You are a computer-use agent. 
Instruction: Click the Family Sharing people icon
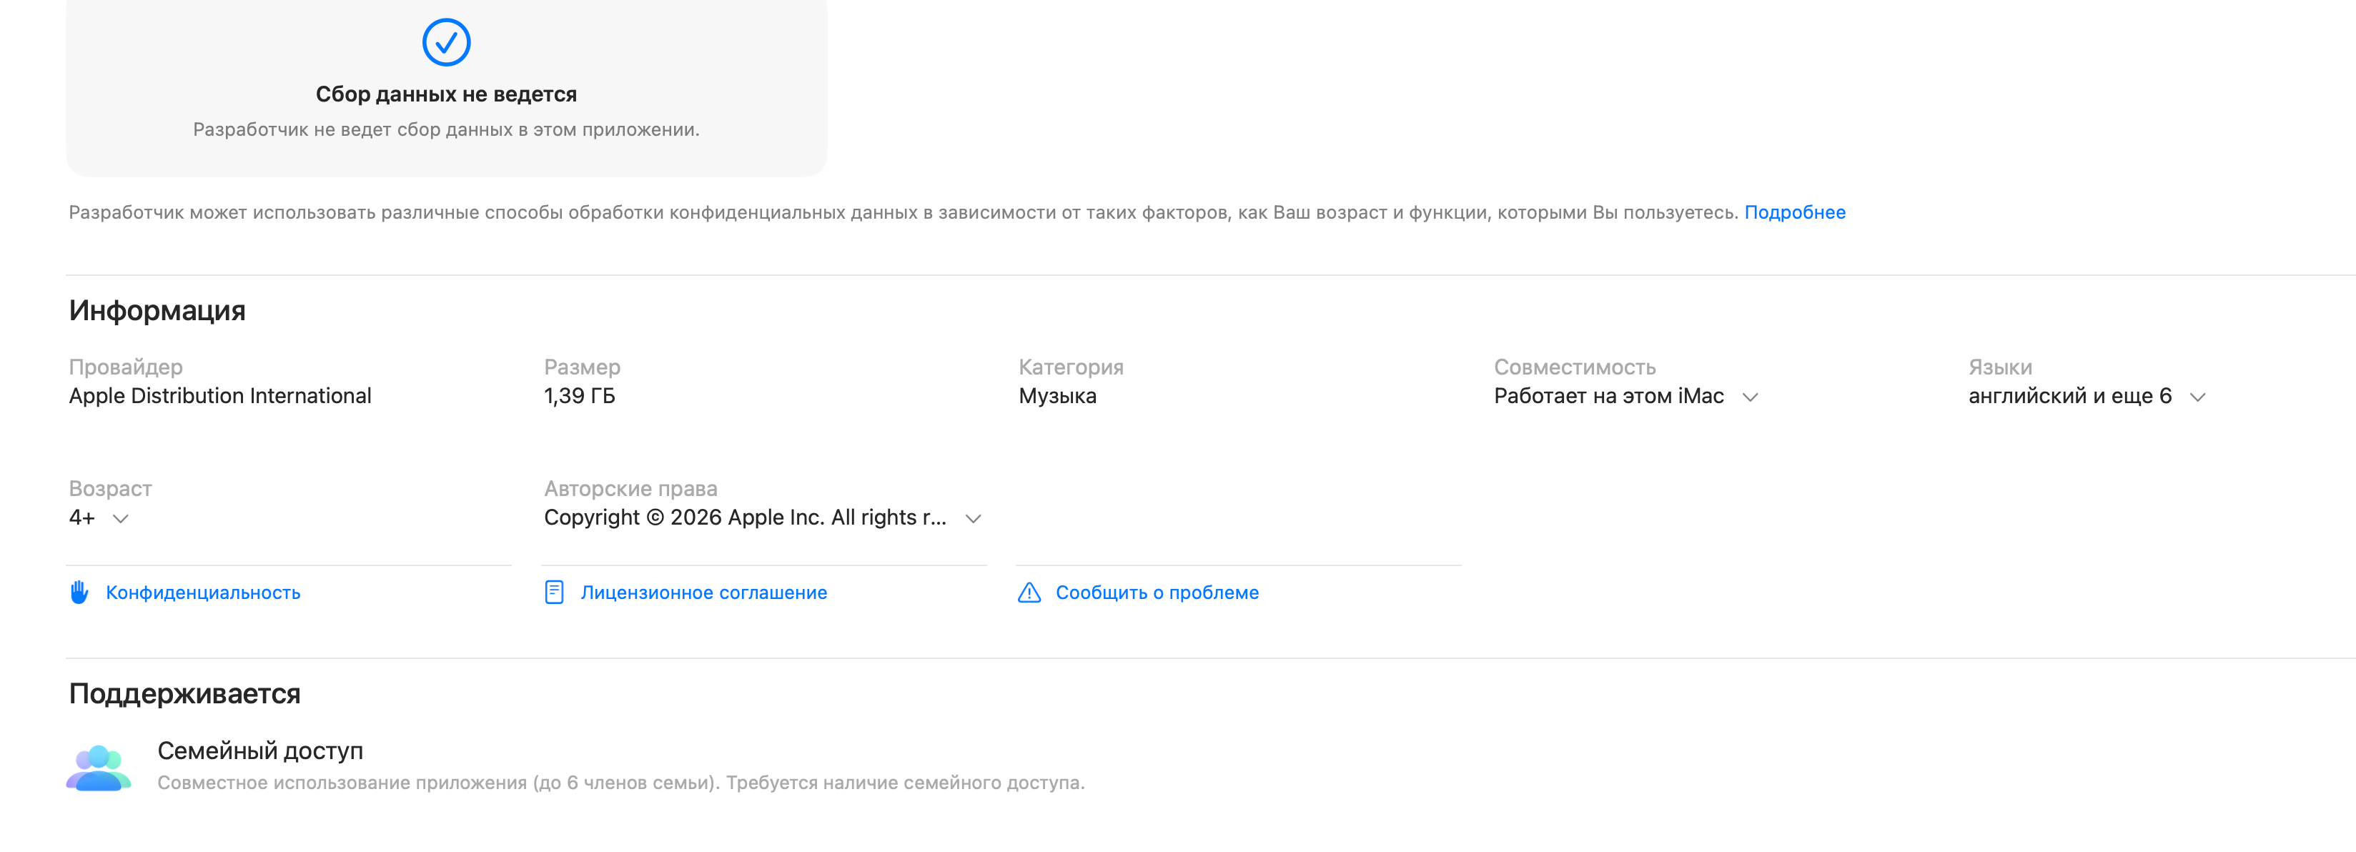tap(99, 767)
